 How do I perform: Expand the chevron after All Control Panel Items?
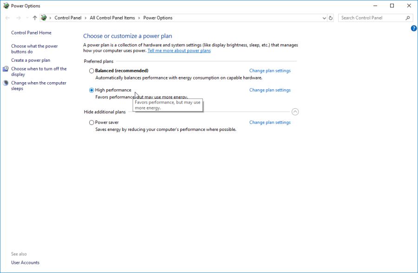click(139, 18)
